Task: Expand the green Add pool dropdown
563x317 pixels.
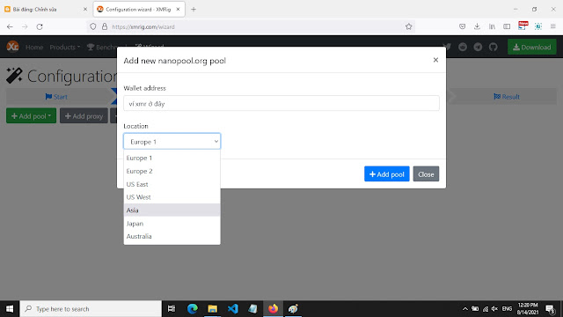Action: point(32,116)
